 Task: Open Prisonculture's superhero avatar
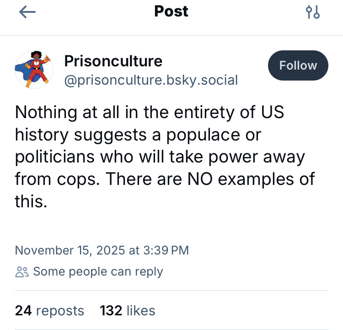click(x=34, y=70)
